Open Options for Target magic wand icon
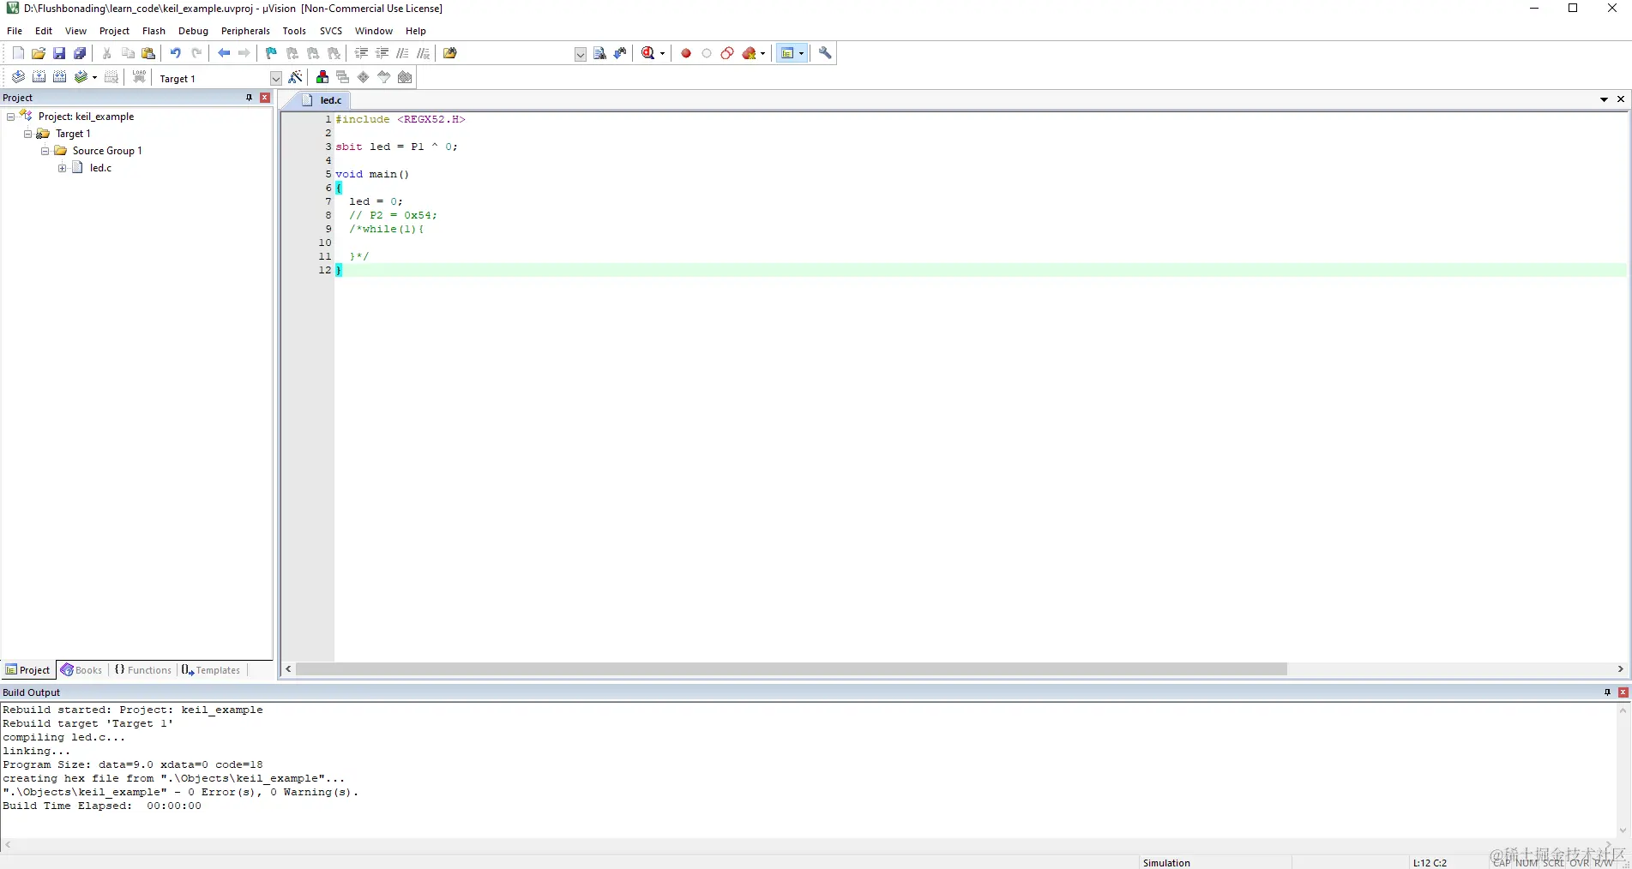The width and height of the screenshot is (1632, 869). 296,78
